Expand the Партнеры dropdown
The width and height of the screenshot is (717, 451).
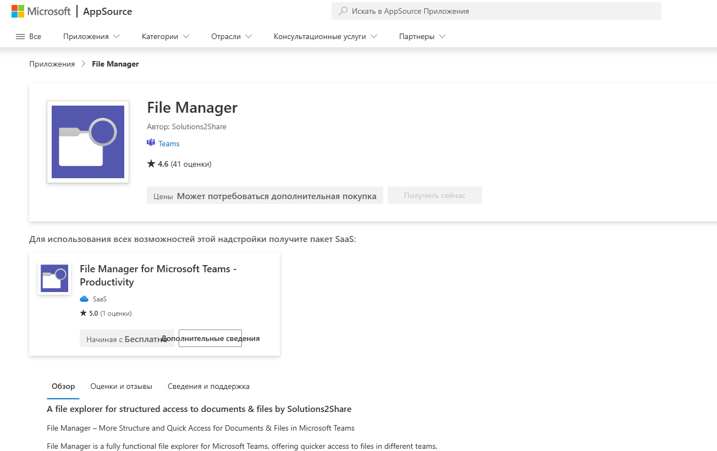[x=422, y=36]
